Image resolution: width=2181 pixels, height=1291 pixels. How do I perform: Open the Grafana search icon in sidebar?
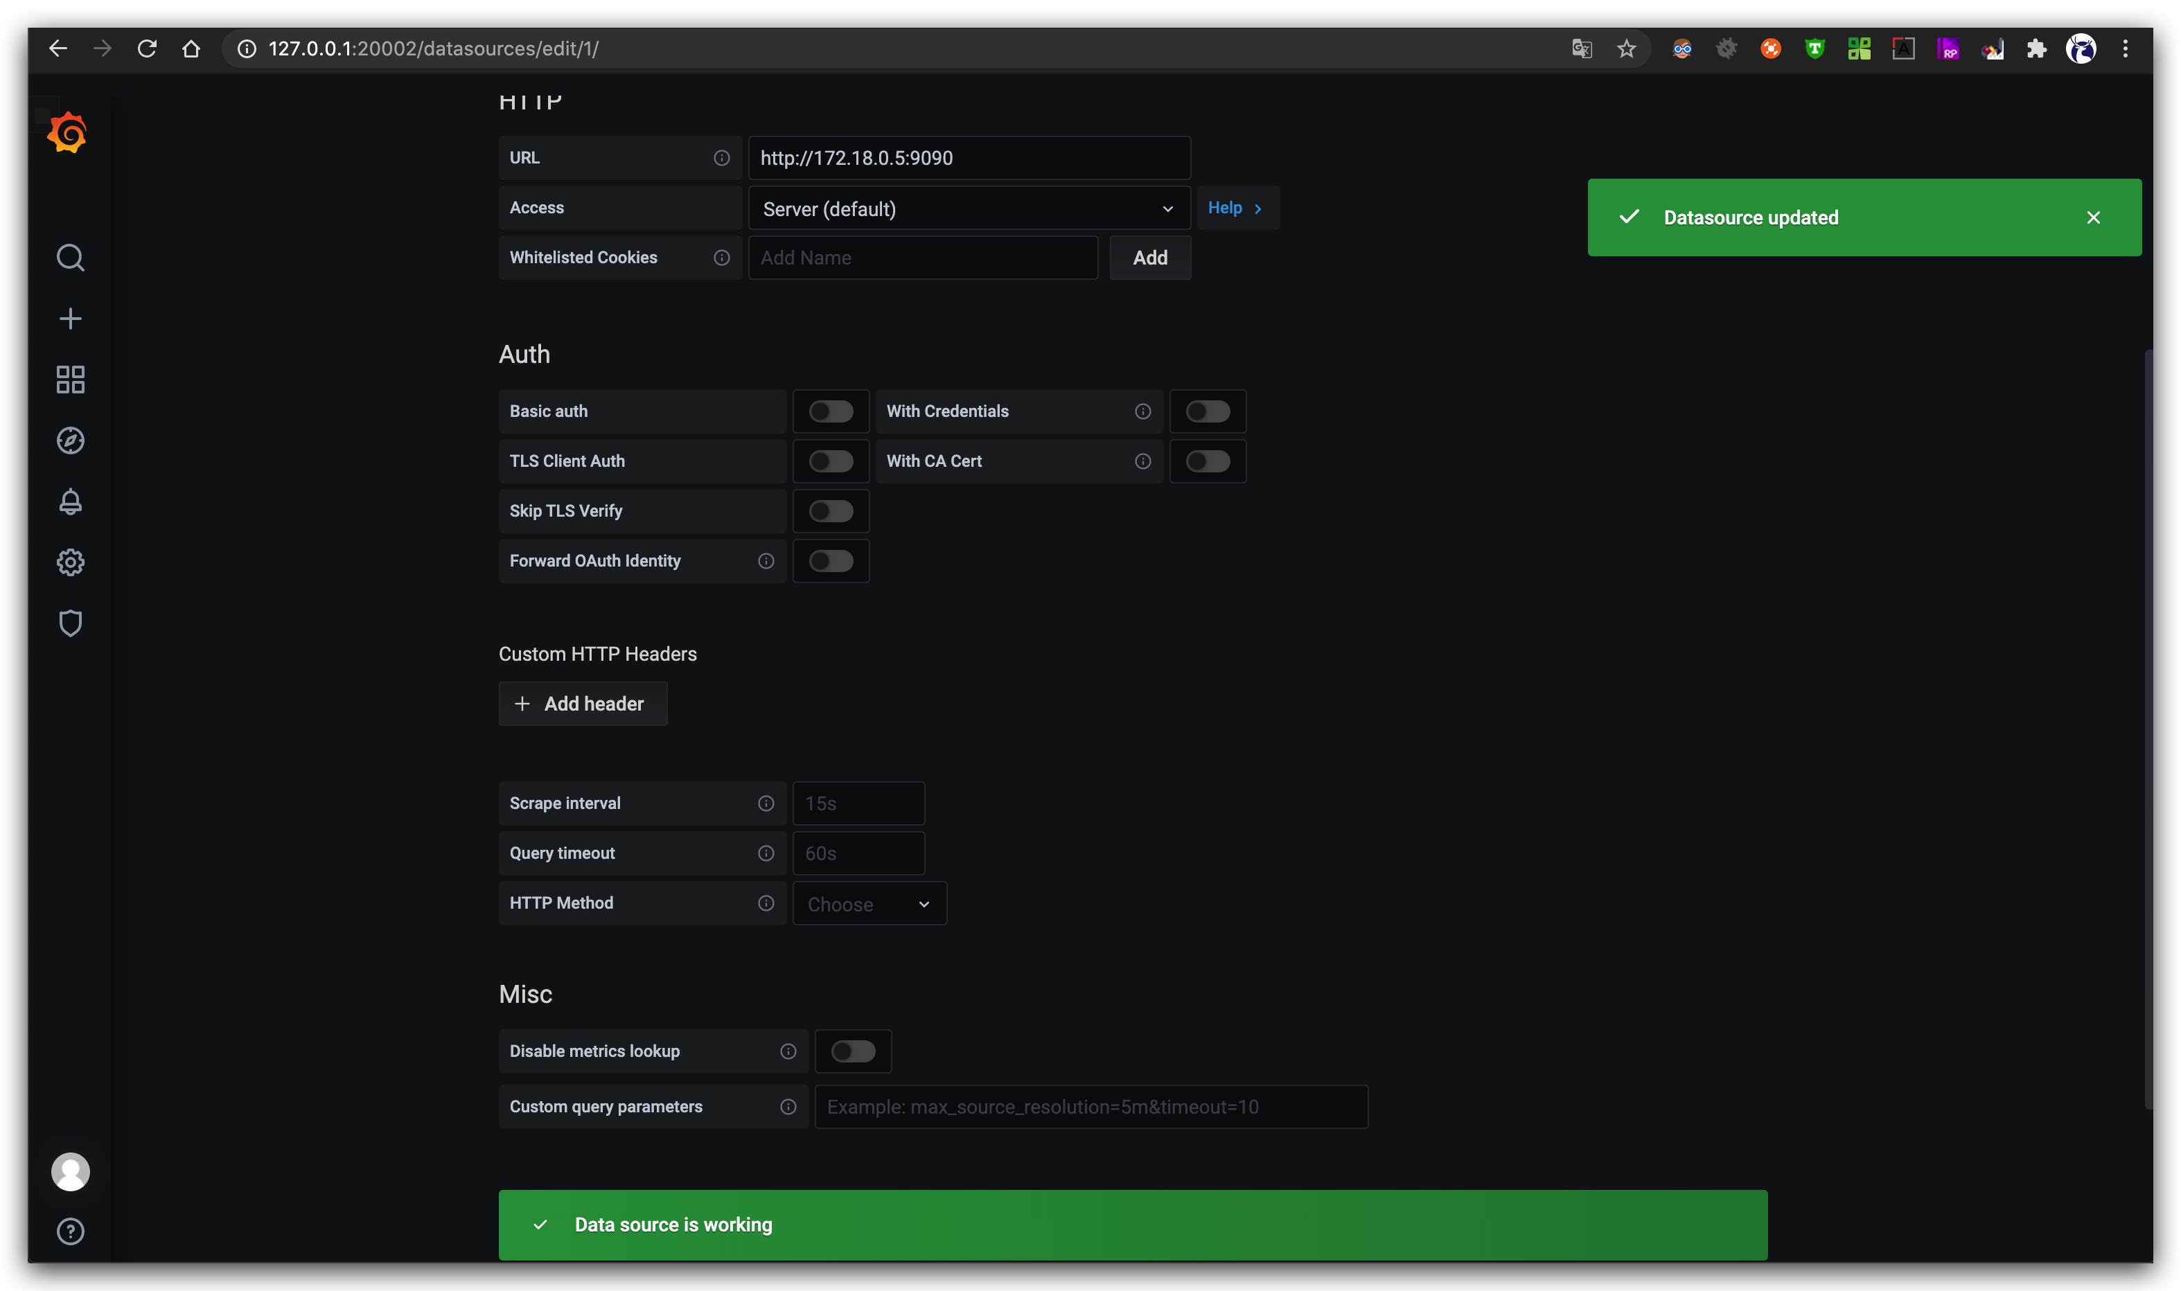pos(71,258)
